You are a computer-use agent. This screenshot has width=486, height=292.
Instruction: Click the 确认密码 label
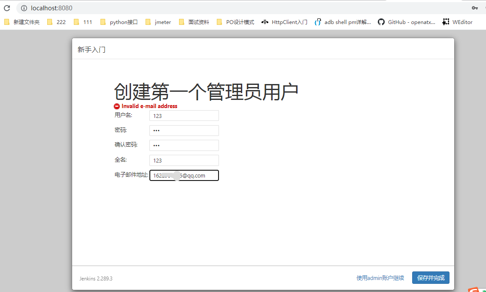click(x=126, y=144)
